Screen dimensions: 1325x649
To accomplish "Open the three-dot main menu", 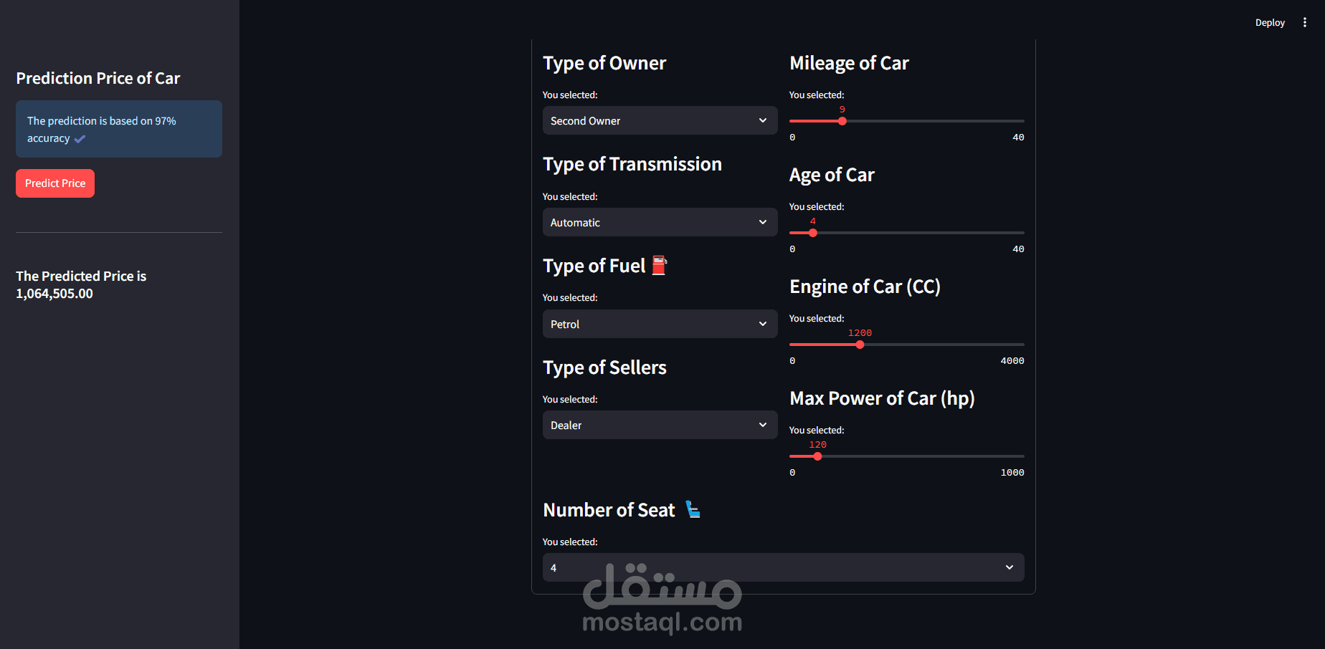I will [x=1305, y=23].
